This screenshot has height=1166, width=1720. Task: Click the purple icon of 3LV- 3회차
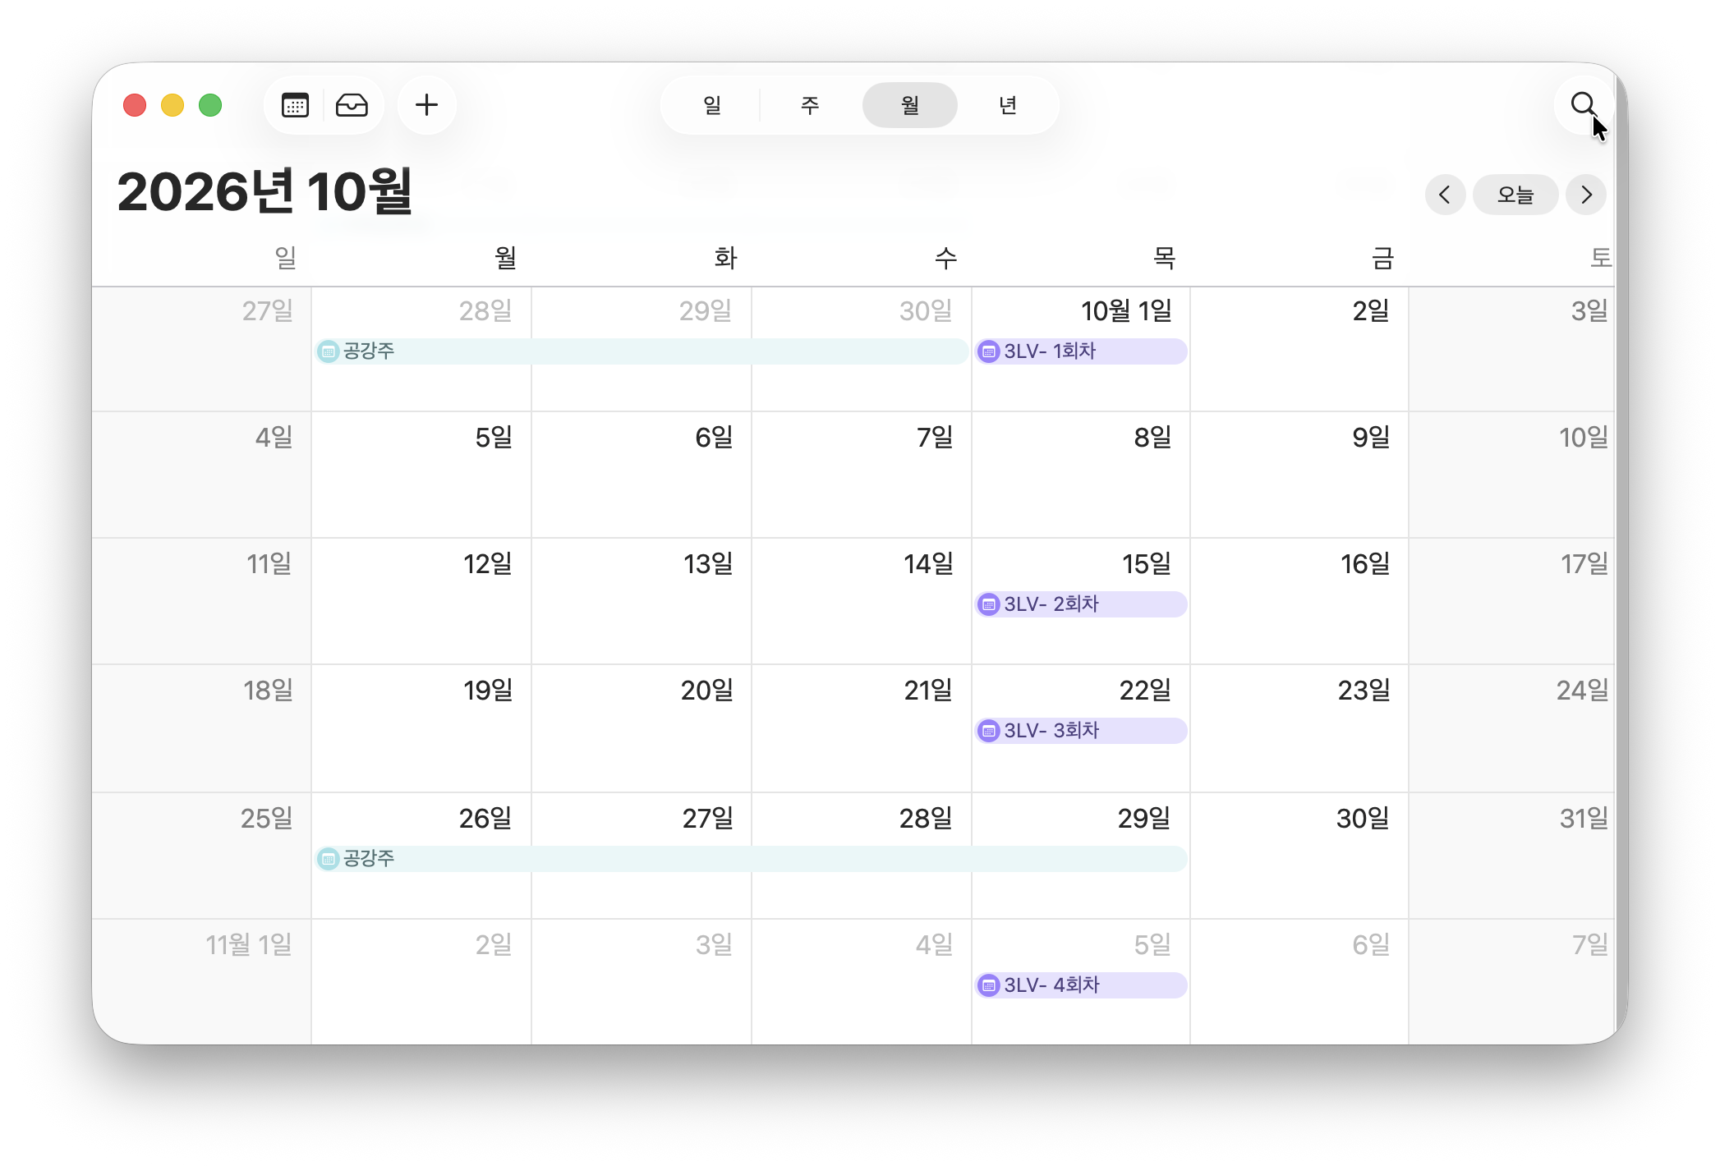(x=989, y=731)
